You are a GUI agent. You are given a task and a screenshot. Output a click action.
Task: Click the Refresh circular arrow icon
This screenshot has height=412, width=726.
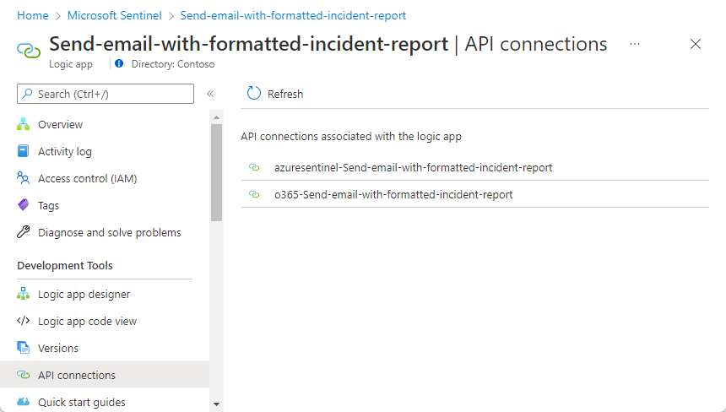pyautogui.click(x=254, y=94)
